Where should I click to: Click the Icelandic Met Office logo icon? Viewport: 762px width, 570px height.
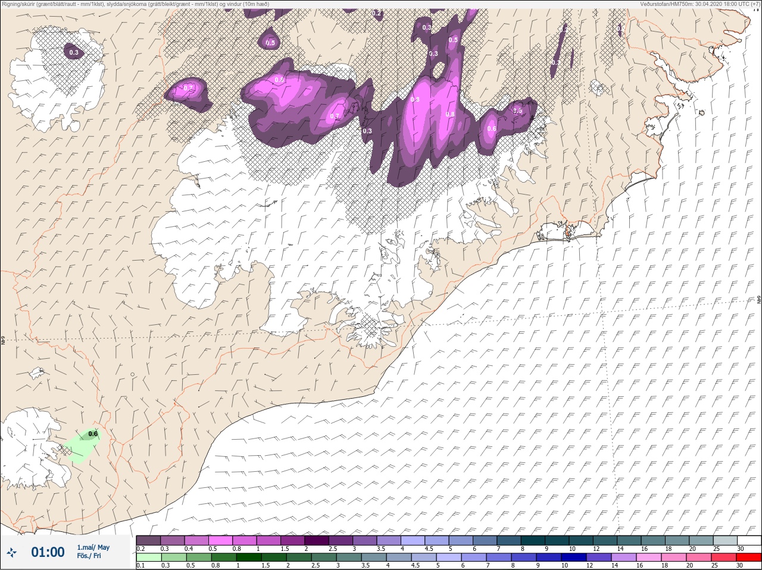(11, 552)
